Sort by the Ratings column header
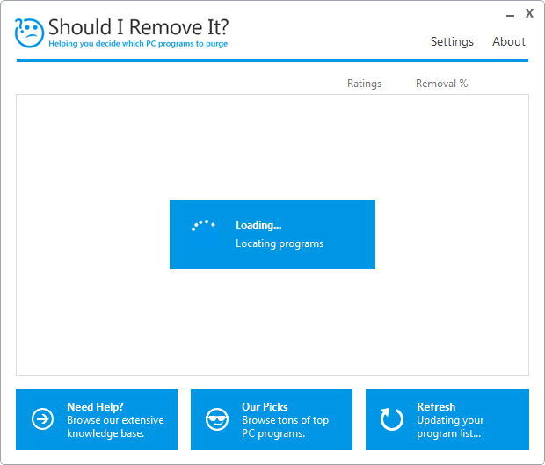Viewport: 545px width, 465px height. [364, 84]
